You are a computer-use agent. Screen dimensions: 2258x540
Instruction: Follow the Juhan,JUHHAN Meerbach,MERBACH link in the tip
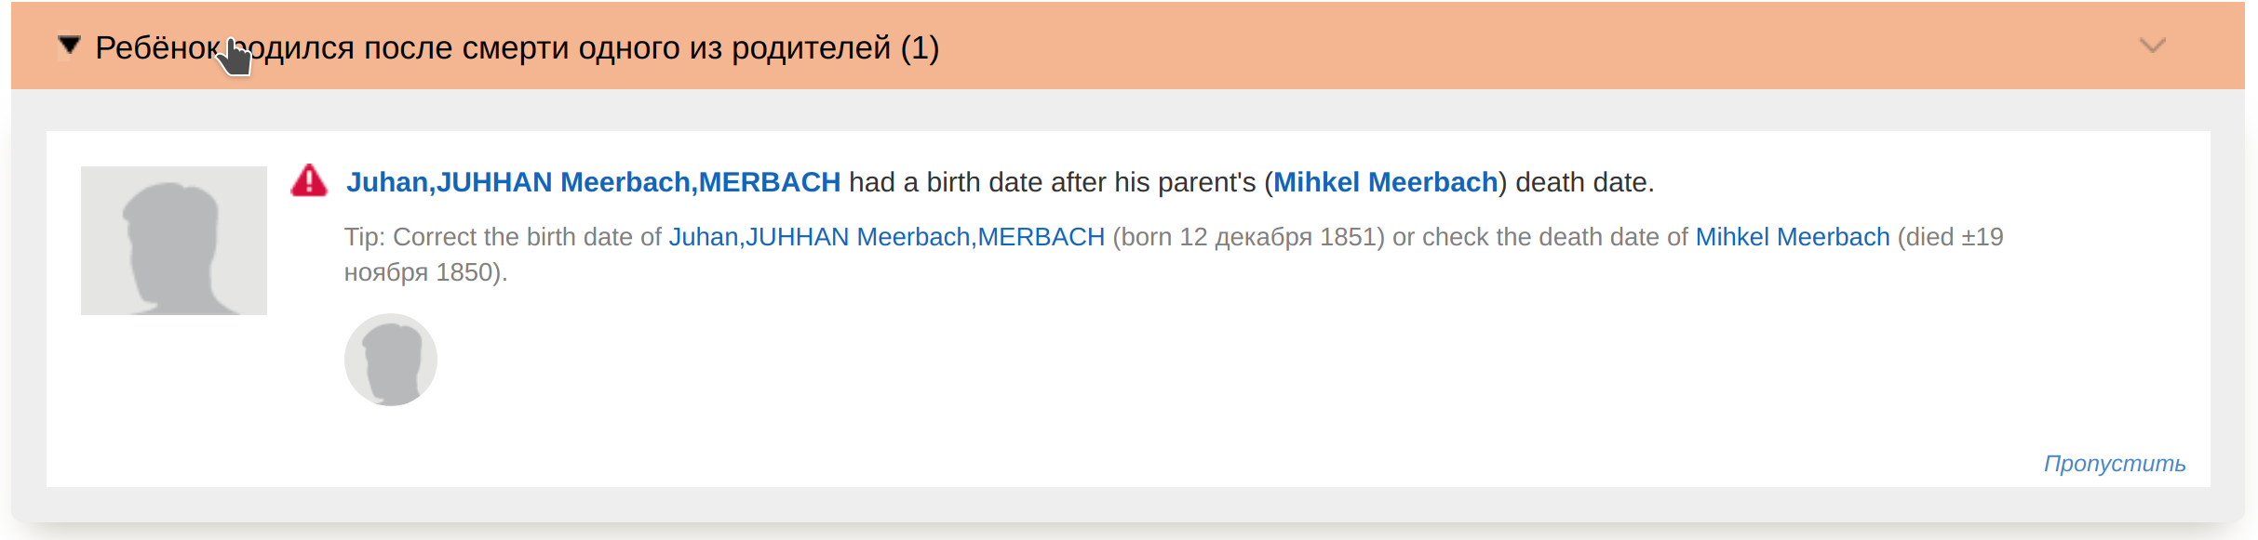pyautogui.click(x=886, y=237)
